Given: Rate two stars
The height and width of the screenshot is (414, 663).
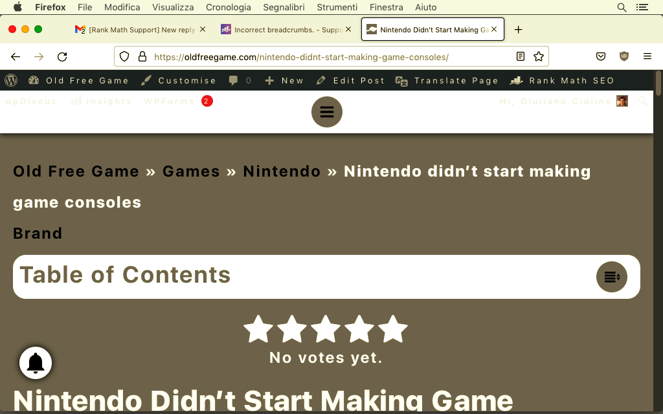Looking at the screenshot, I should [x=292, y=329].
